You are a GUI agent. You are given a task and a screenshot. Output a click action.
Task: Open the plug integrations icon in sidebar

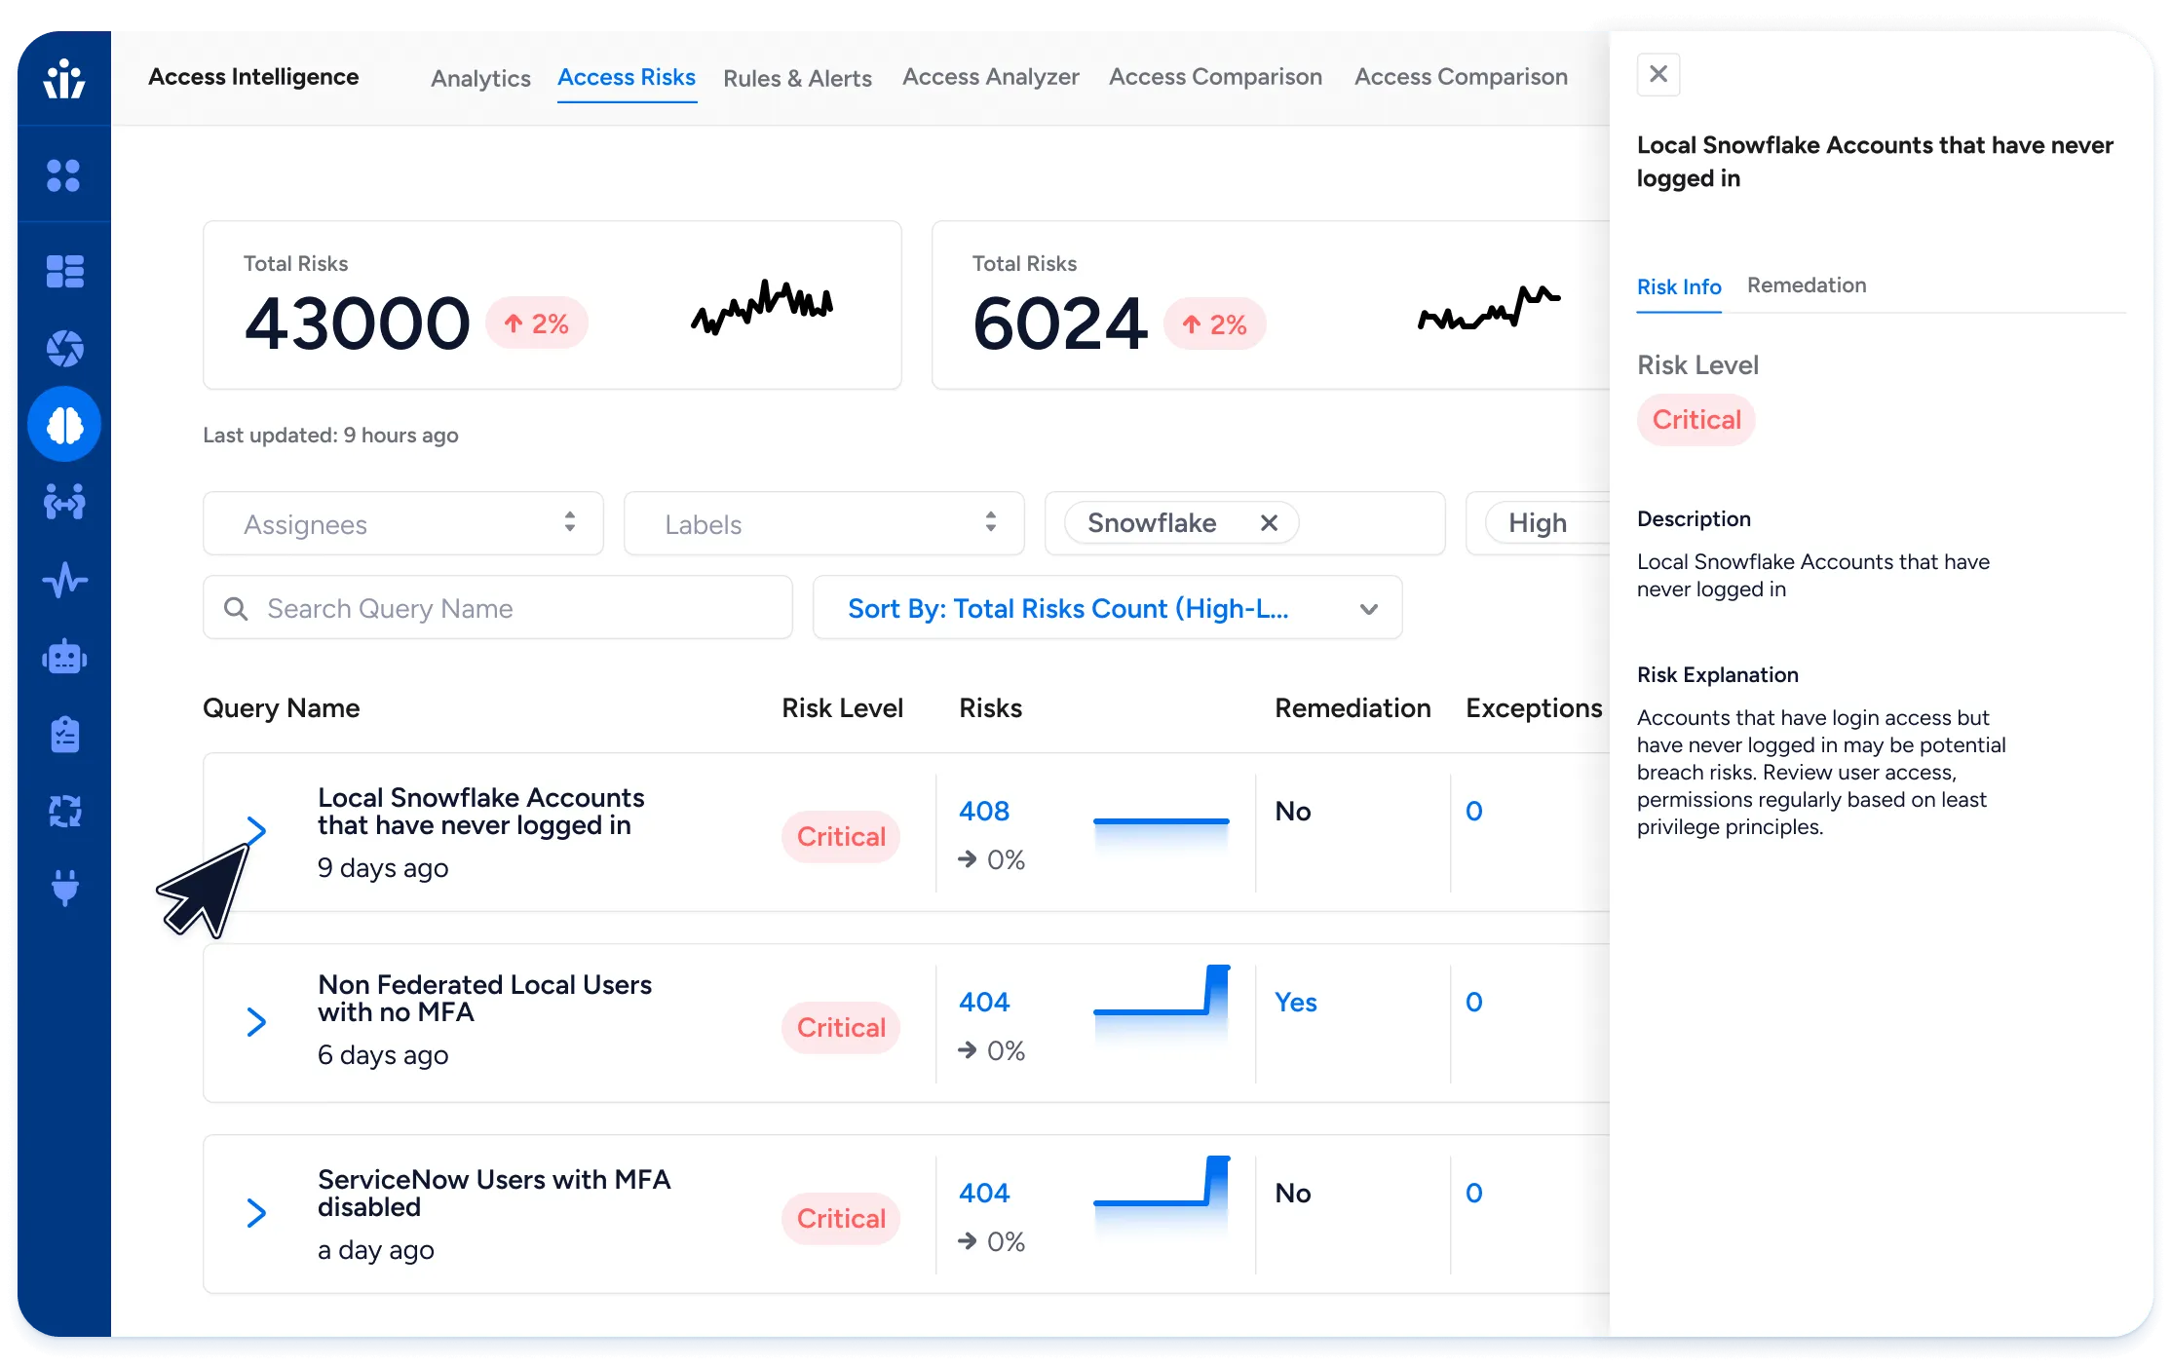(x=64, y=888)
